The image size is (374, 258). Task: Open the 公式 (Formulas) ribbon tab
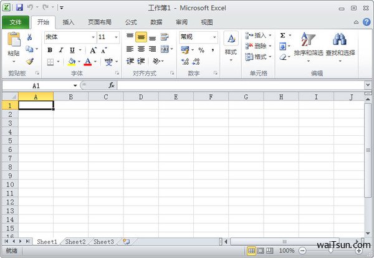click(131, 22)
